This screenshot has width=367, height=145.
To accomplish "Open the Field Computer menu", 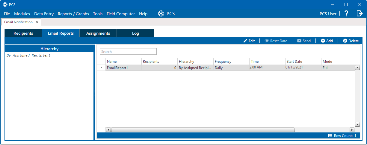I will [121, 14].
